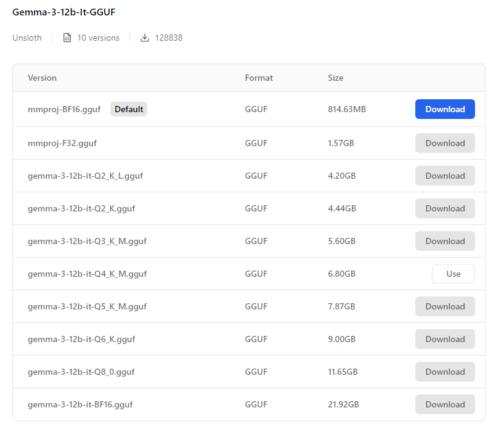Download the mmproj-F32.gguf file
The height and width of the screenshot is (429, 496).
(x=445, y=143)
